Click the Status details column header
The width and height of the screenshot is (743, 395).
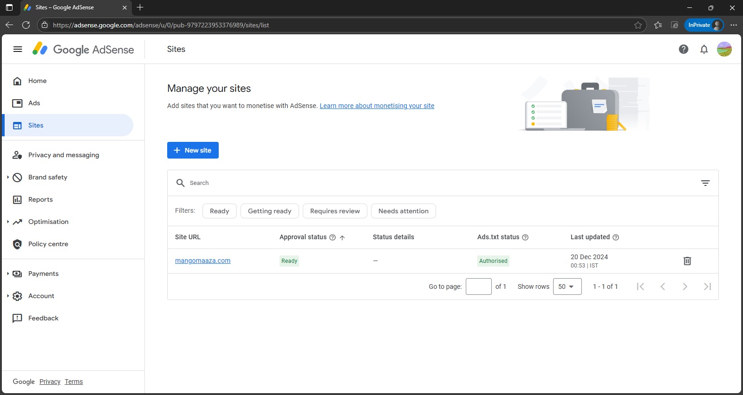pyautogui.click(x=393, y=237)
